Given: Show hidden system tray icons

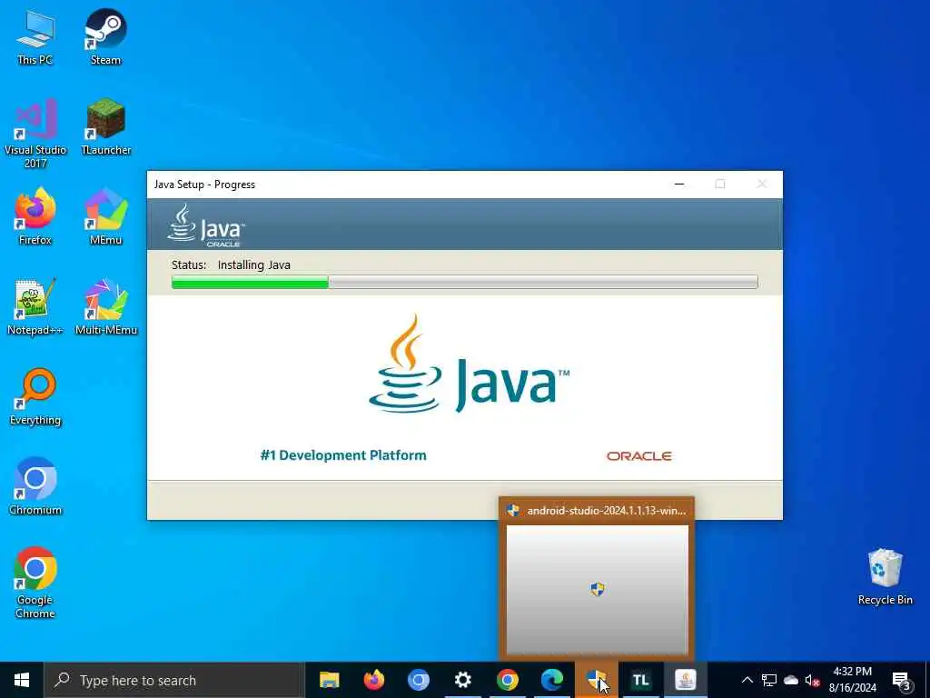Looking at the screenshot, I should [747, 680].
